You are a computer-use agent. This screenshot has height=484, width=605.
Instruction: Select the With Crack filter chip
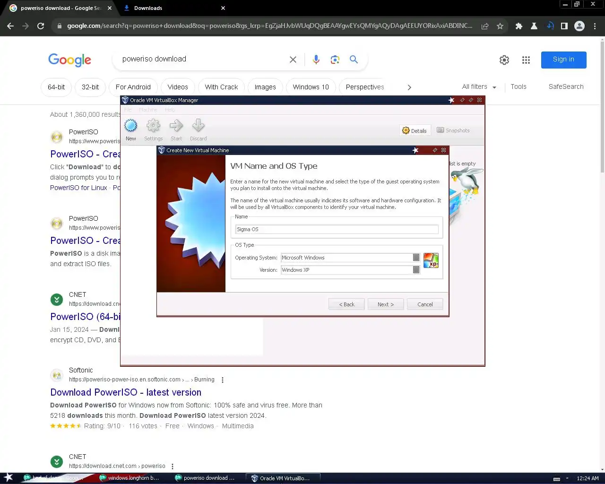coord(222,87)
